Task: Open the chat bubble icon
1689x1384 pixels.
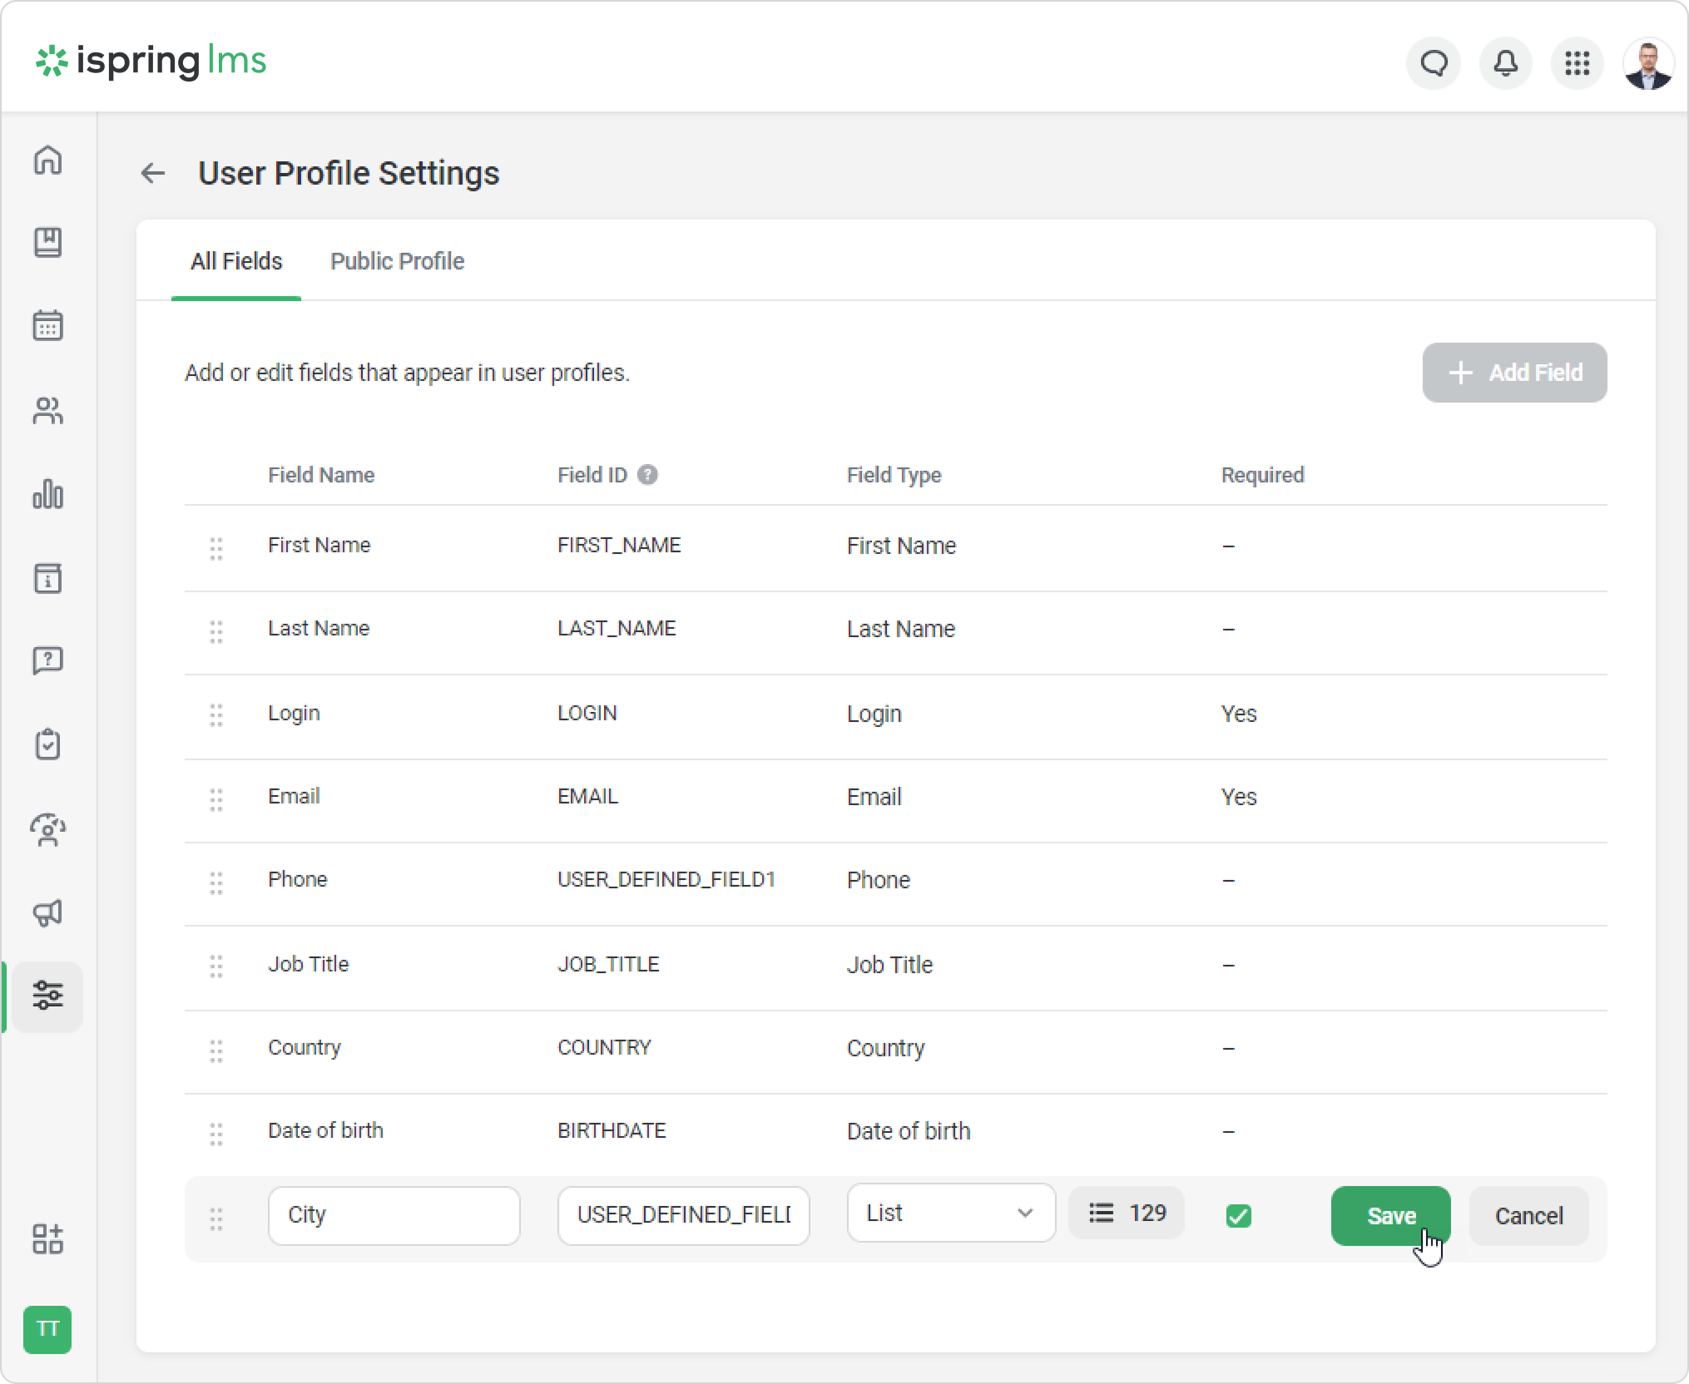Action: 1434,63
